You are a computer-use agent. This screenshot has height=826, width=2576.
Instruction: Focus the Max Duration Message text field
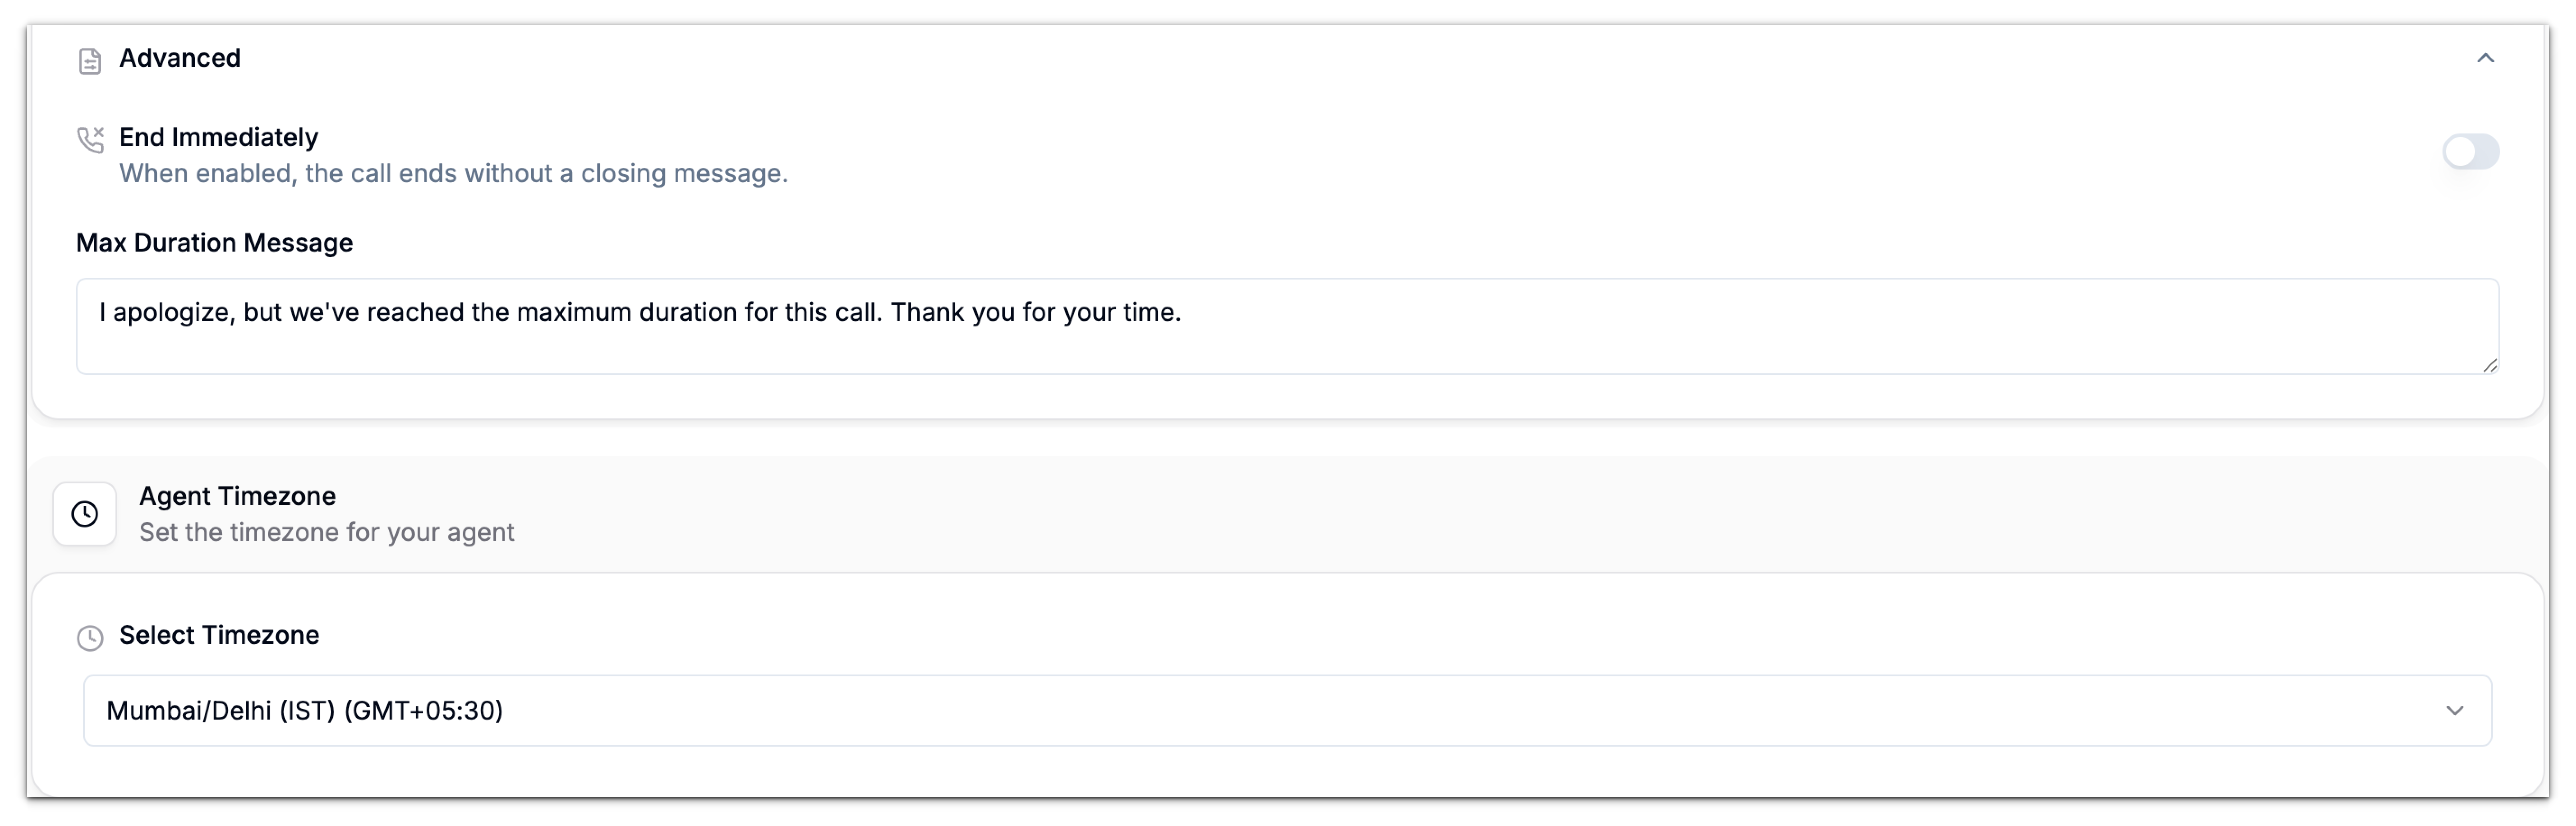[x=1287, y=326]
